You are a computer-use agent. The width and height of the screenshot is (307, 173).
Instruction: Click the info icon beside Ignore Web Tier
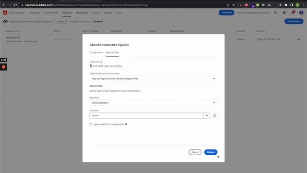click(126, 124)
